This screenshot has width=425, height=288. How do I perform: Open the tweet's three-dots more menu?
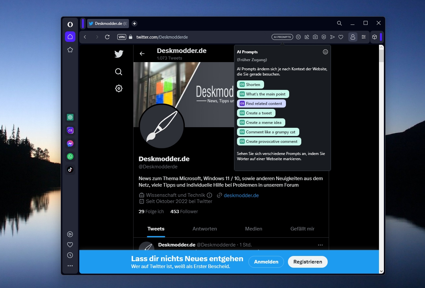[x=320, y=245]
